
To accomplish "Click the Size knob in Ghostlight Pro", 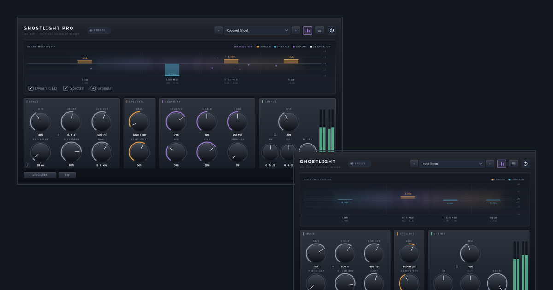I will pos(41,122).
